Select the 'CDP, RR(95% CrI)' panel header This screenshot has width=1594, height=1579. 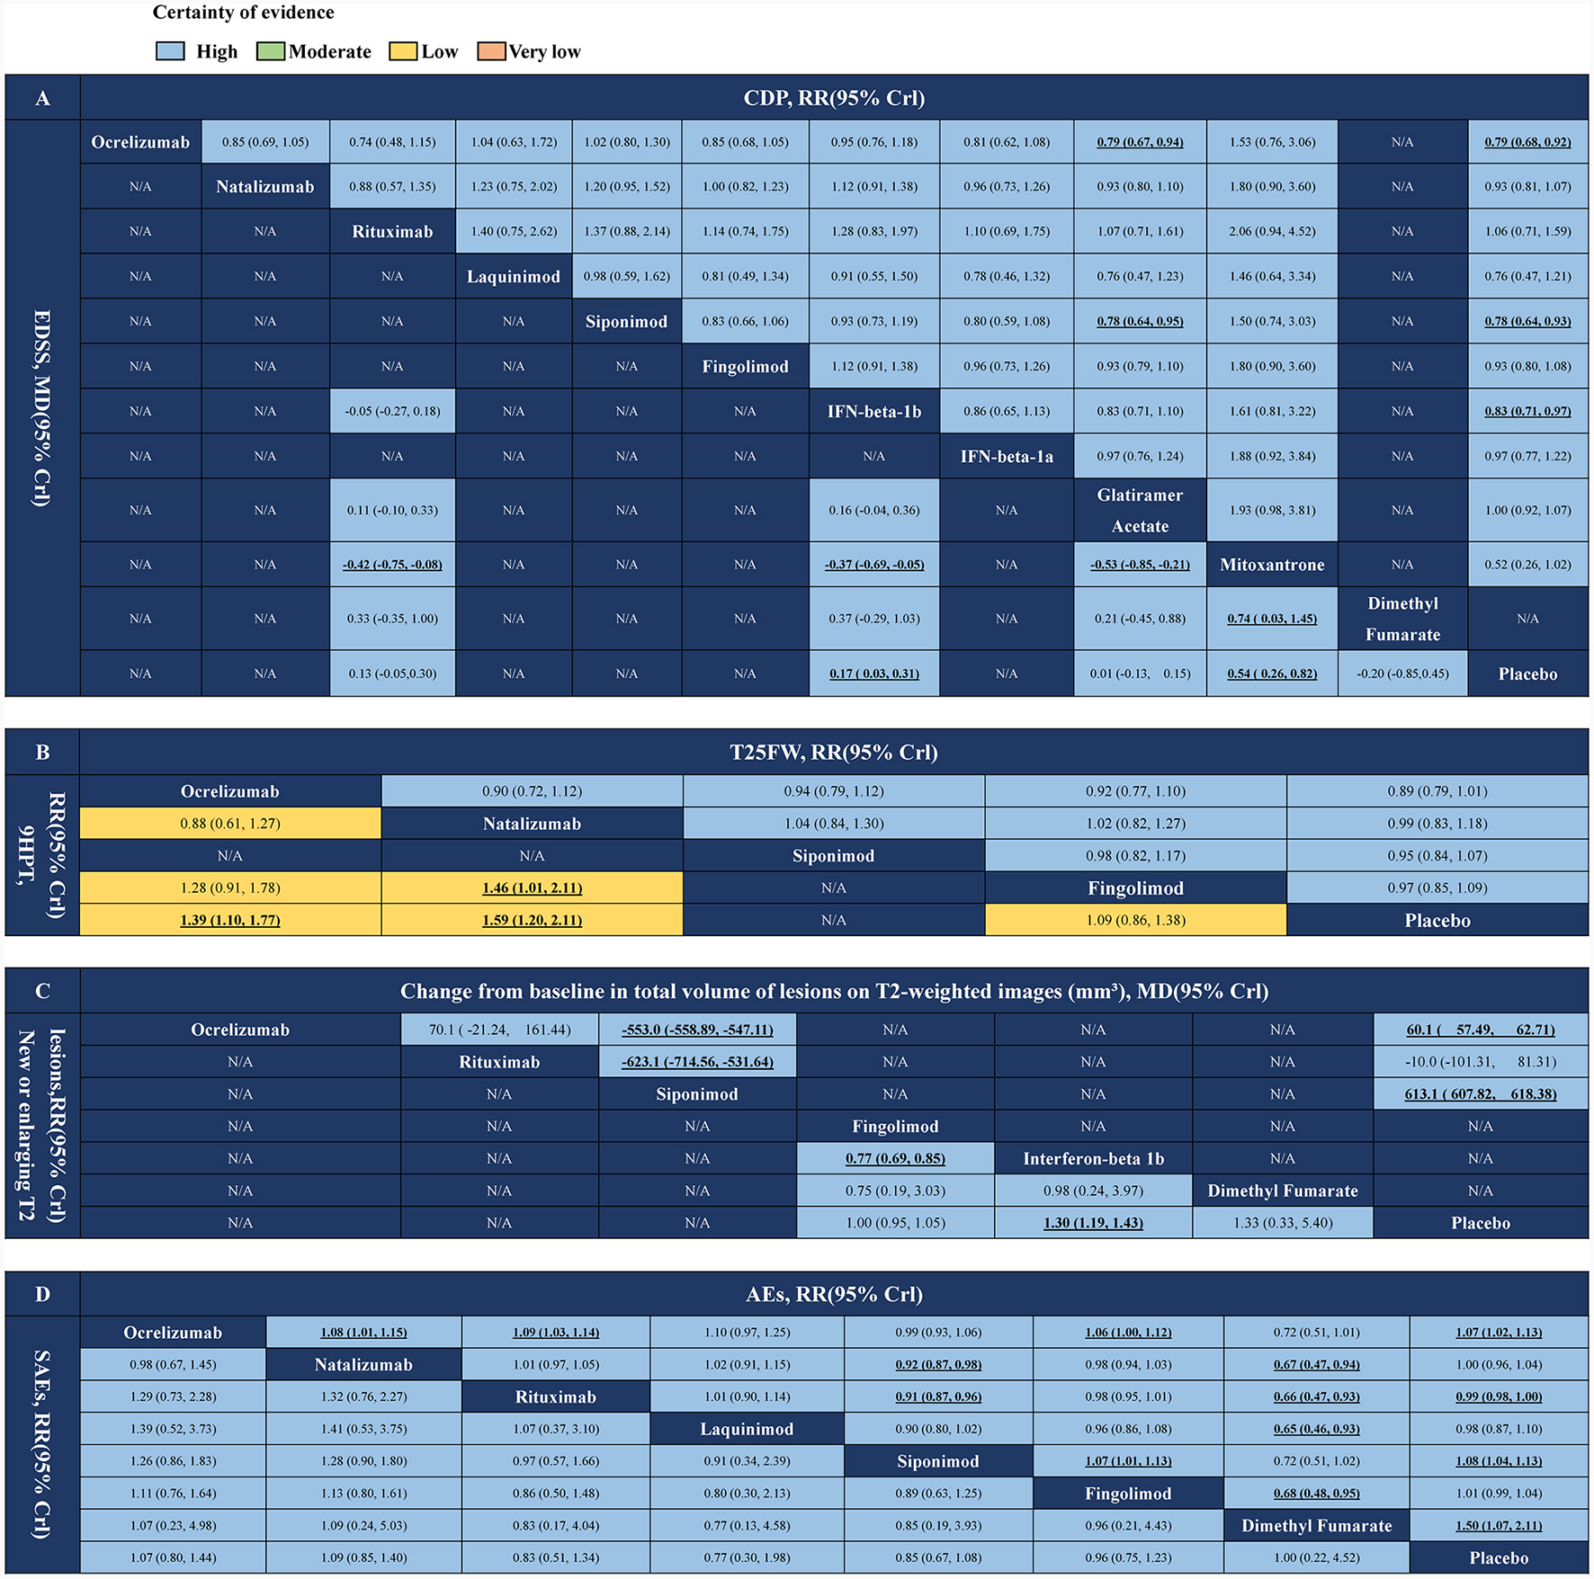(833, 98)
